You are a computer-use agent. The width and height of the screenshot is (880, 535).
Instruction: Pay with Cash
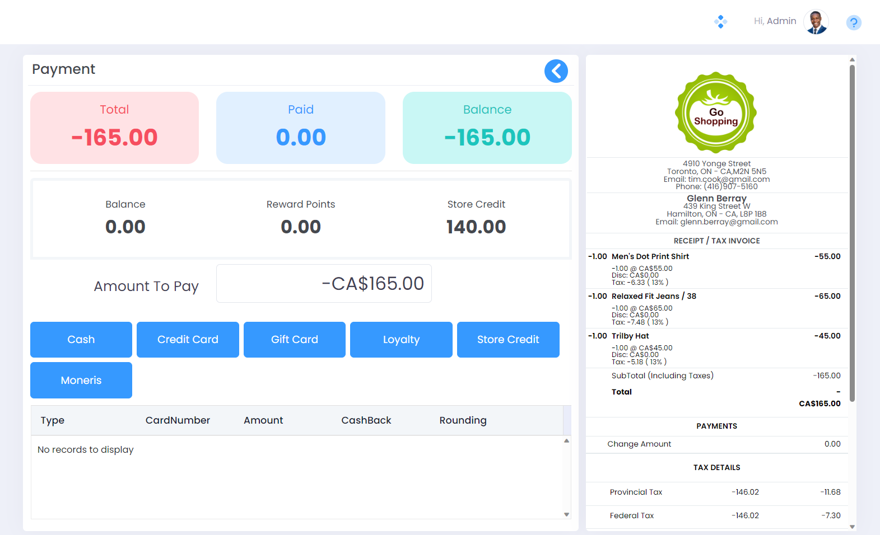[x=81, y=340]
